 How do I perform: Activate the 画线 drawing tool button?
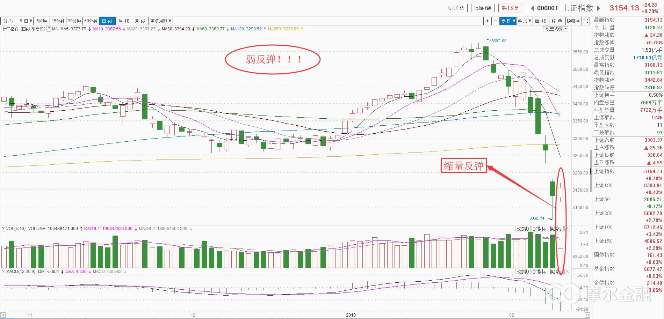541,21
